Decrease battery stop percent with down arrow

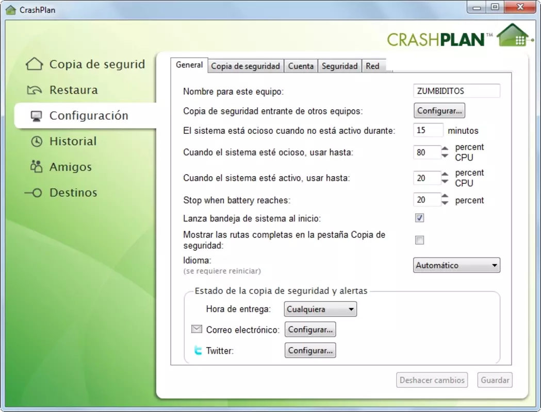click(x=445, y=203)
